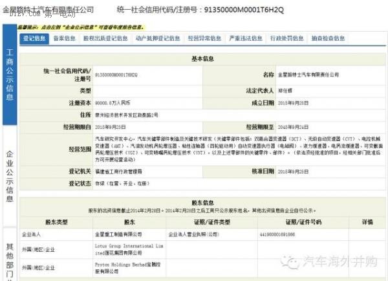The image size is (388, 281).
Task: Click the 详情 column header
Action: pyautogui.click(x=367, y=222)
